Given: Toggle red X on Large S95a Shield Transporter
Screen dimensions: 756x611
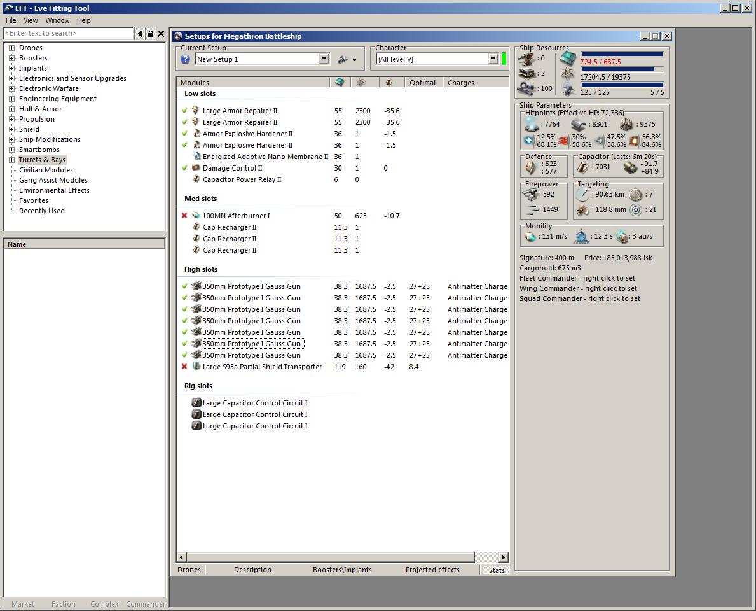Looking at the screenshot, I should click(184, 367).
